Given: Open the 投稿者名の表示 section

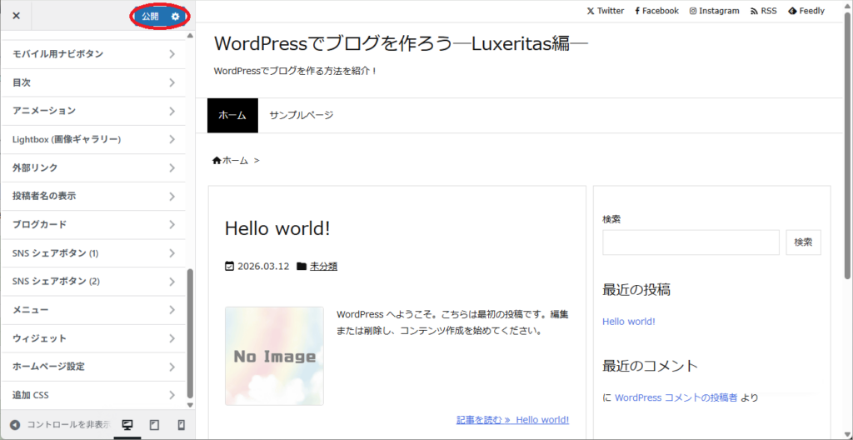Looking at the screenshot, I should pos(93,196).
